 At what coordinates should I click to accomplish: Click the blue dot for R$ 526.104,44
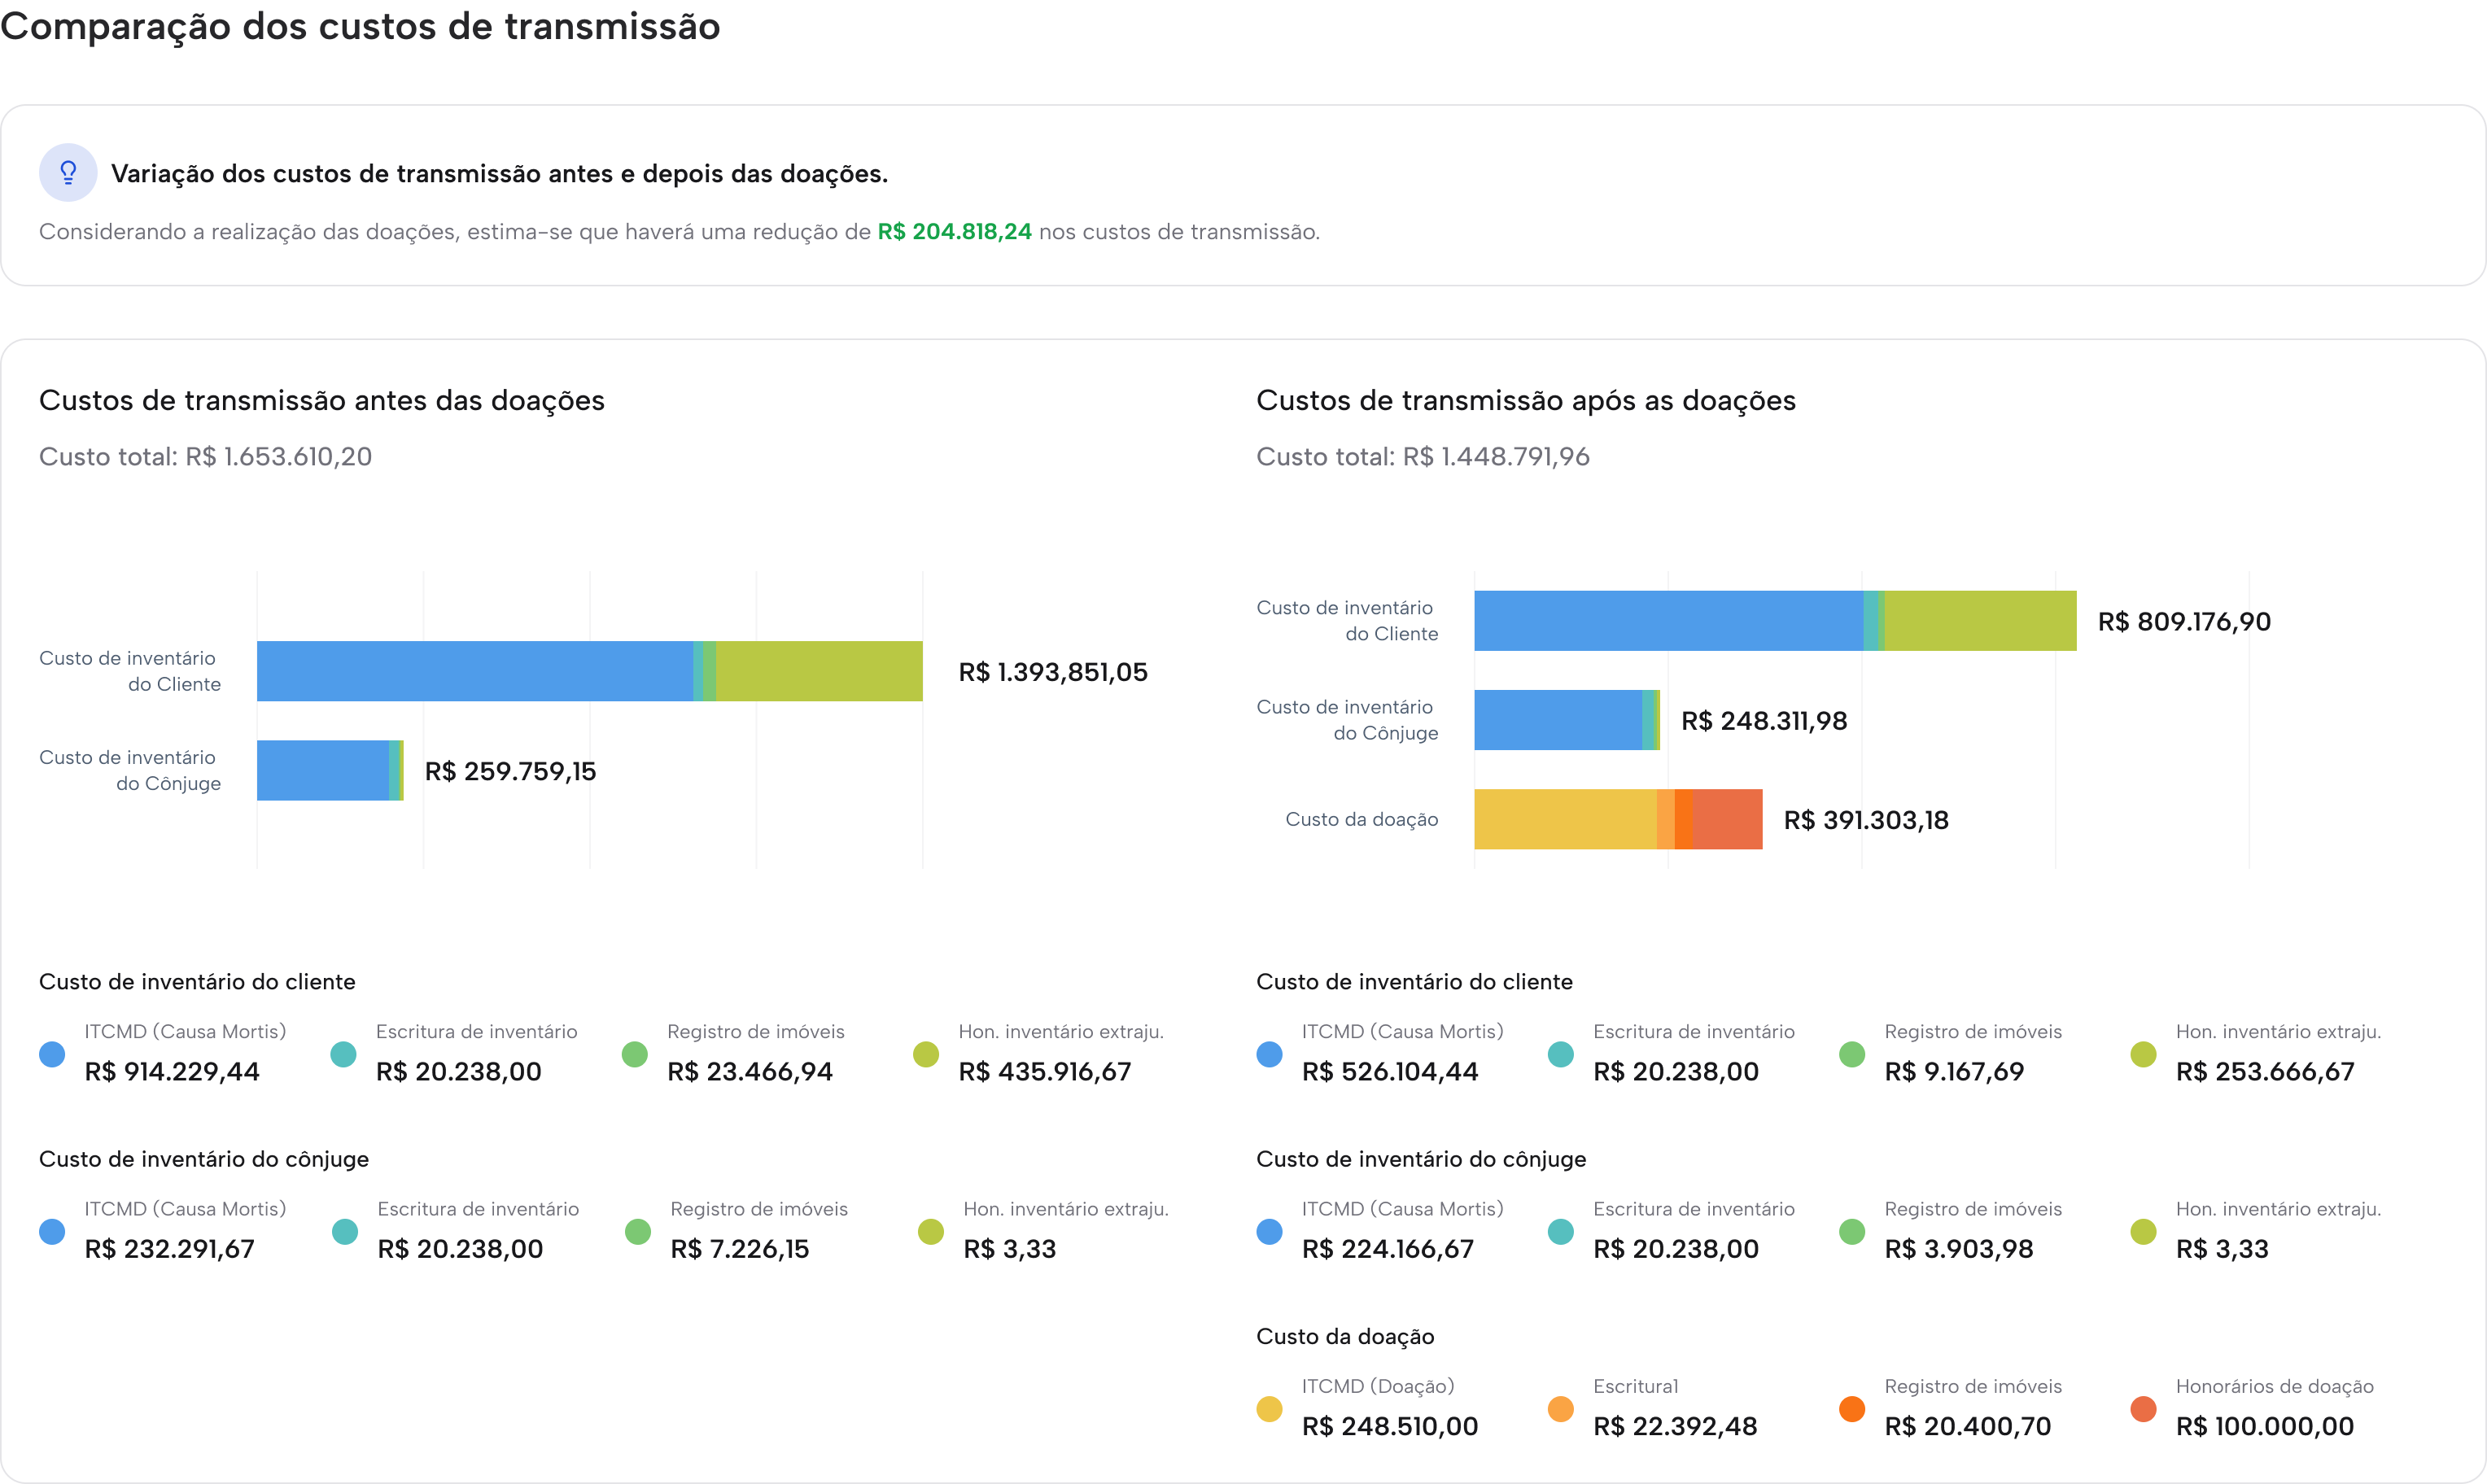coord(1269,1054)
